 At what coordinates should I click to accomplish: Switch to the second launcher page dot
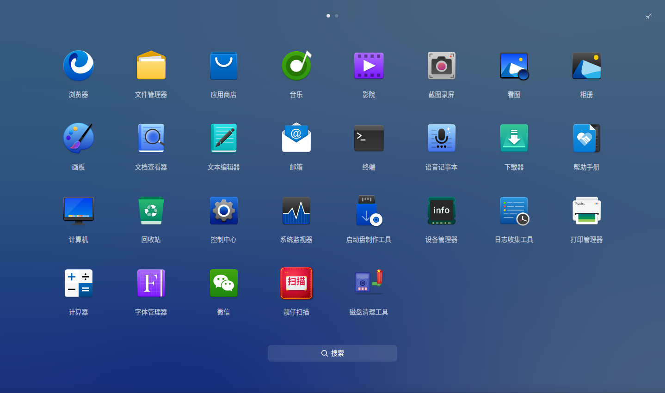click(x=337, y=15)
